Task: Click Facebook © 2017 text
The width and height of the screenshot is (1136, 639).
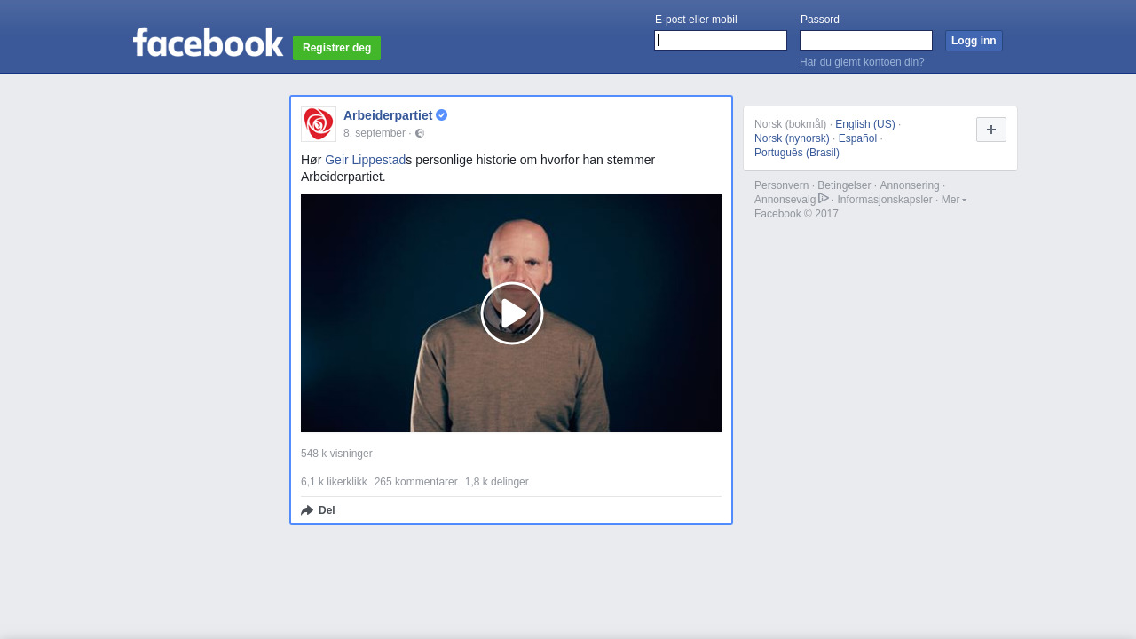Action: pos(796,214)
